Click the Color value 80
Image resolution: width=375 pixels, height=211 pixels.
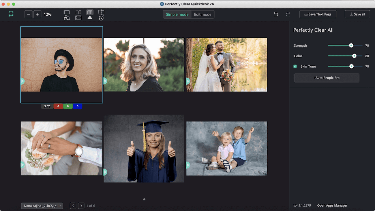(367, 56)
